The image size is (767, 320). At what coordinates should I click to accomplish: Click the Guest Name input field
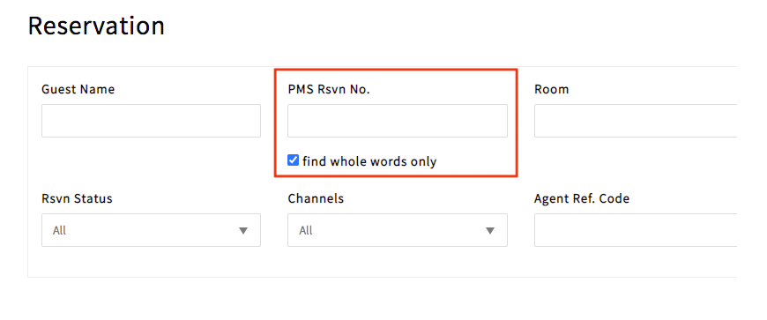click(x=151, y=121)
